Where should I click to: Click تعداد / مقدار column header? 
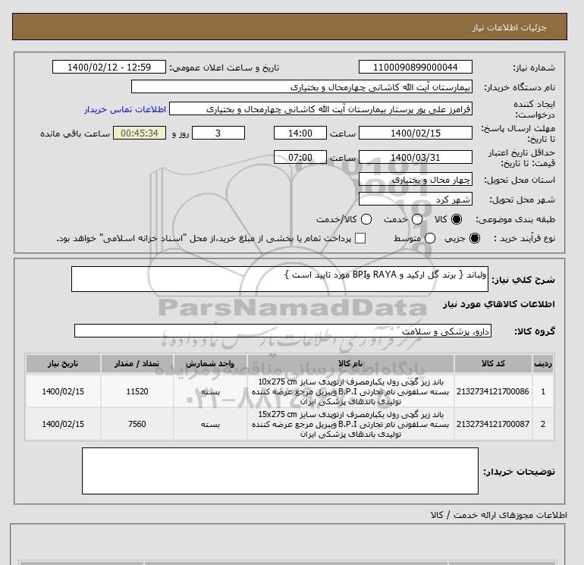137,363
